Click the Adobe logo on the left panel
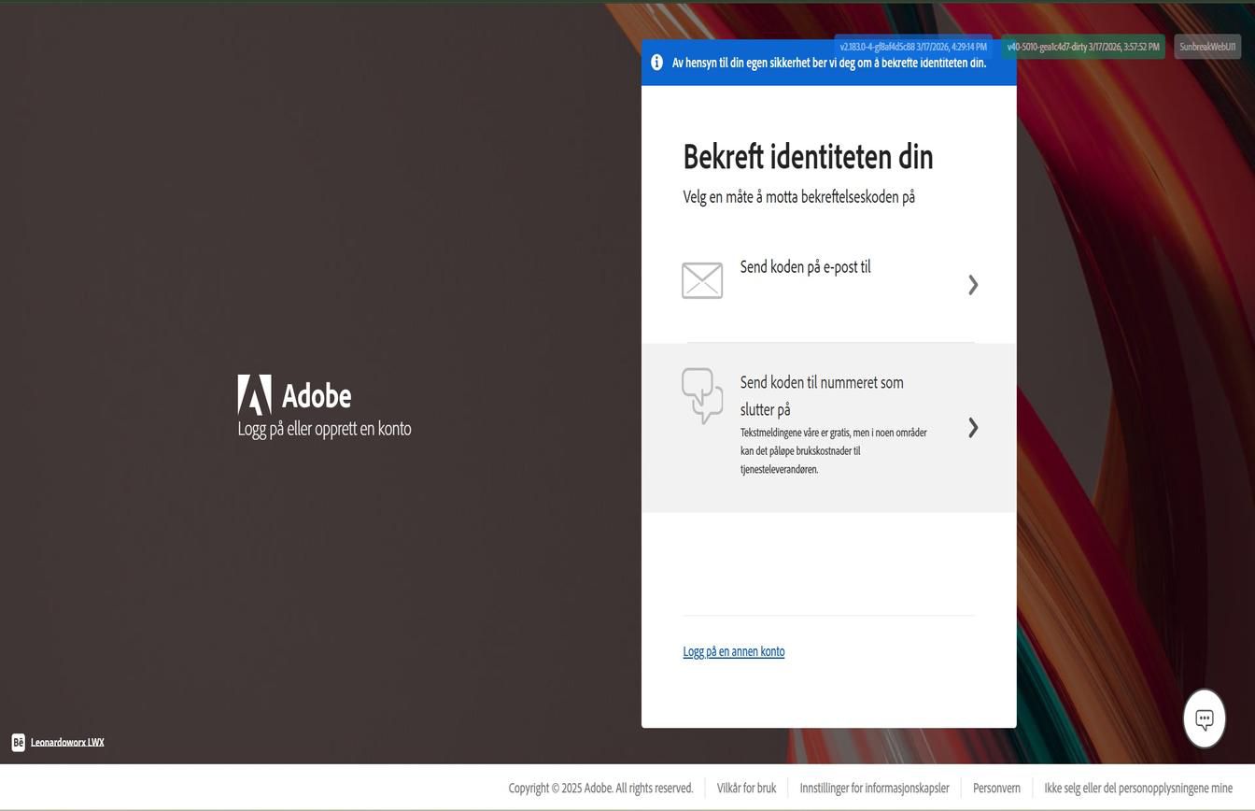1255x811 pixels. [x=254, y=394]
